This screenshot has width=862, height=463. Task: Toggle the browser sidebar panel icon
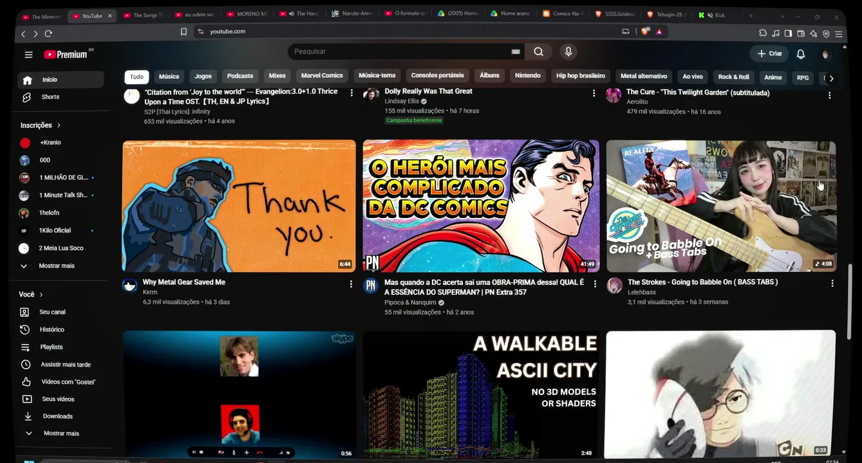[x=788, y=33]
